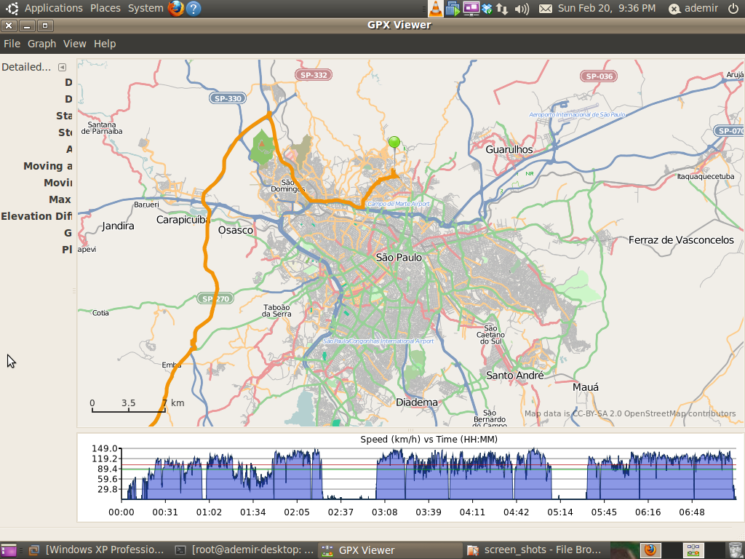Viewport: 745px width, 559px height.
Task: Open the volume speaker indicator
Action: pos(522,8)
